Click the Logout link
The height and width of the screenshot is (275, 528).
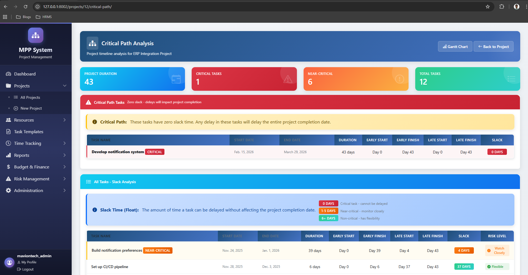(27, 269)
